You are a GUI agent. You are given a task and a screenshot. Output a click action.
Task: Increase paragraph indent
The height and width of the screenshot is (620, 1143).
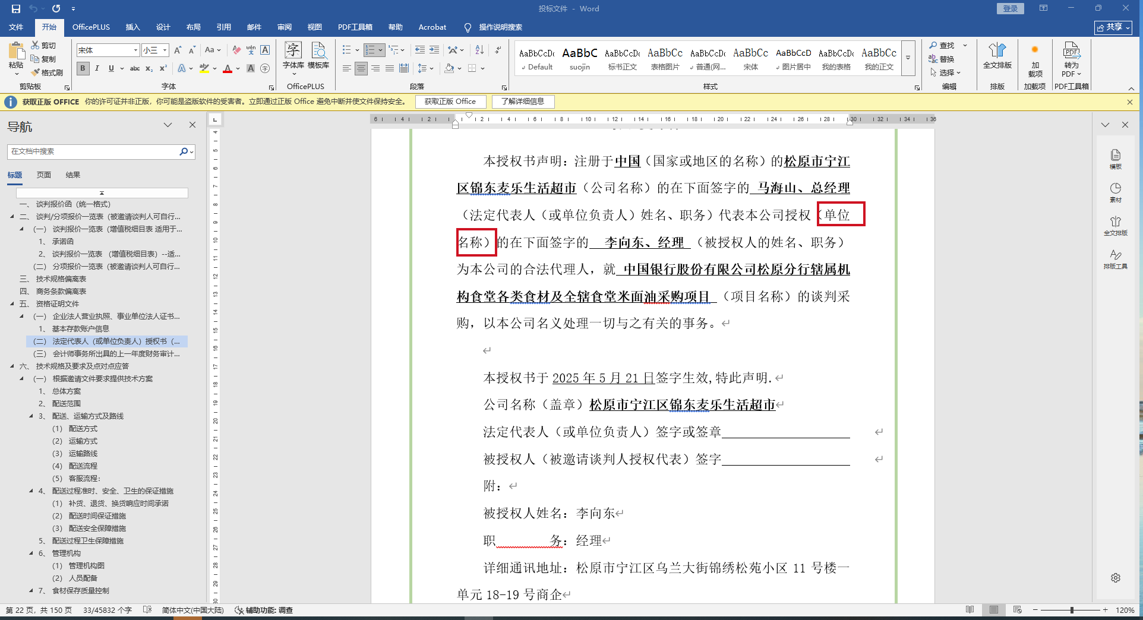434,50
